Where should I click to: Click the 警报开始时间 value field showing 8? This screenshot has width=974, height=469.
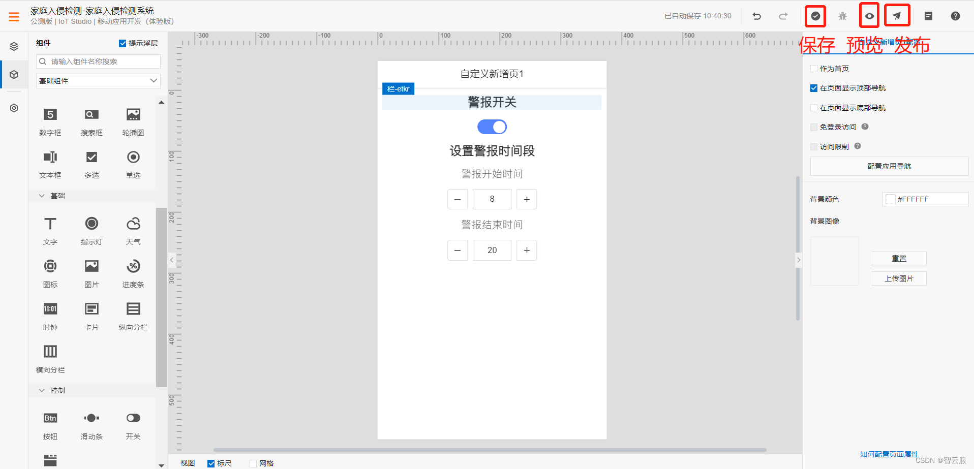pos(492,199)
